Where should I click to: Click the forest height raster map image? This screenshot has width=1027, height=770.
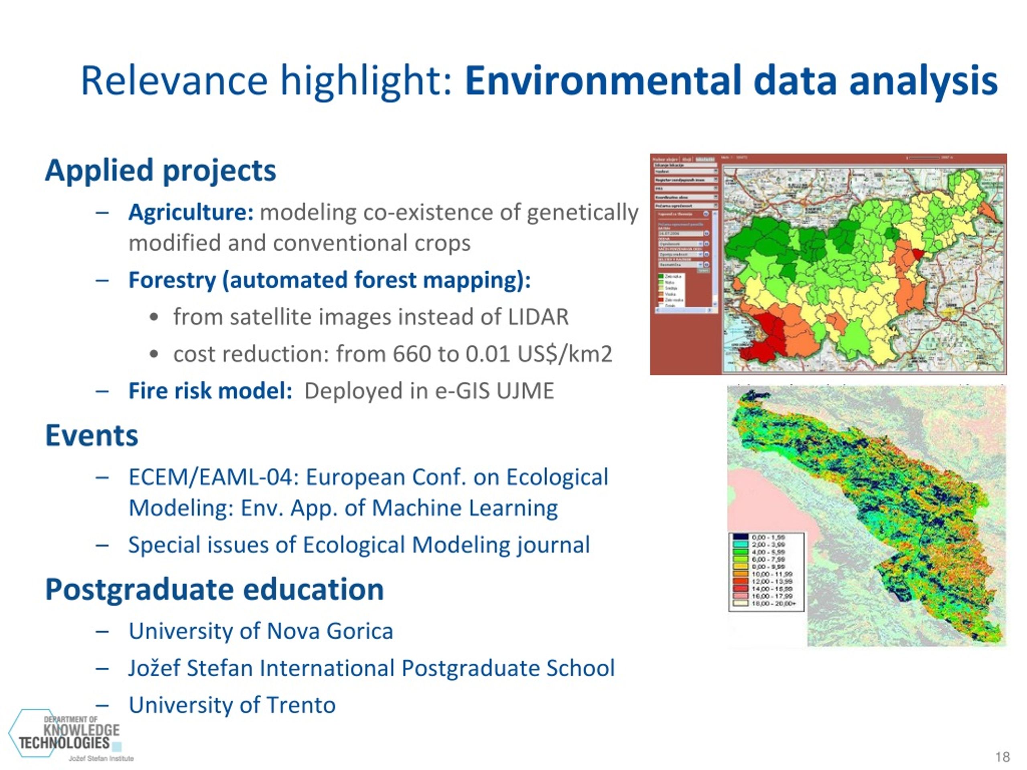pyautogui.click(x=867, y=515)
